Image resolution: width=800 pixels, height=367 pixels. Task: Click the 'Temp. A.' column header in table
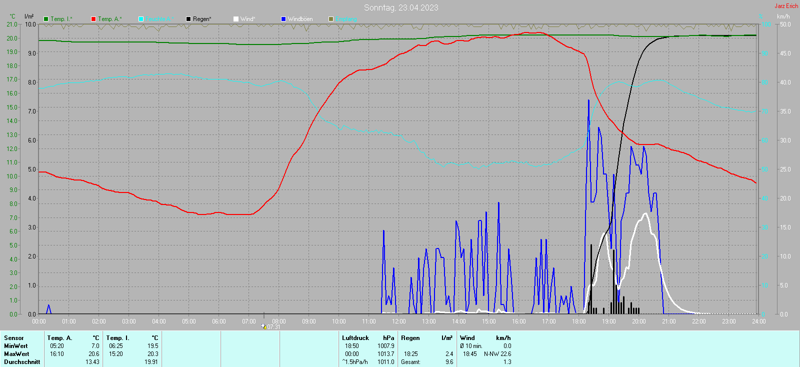[60, 338]
